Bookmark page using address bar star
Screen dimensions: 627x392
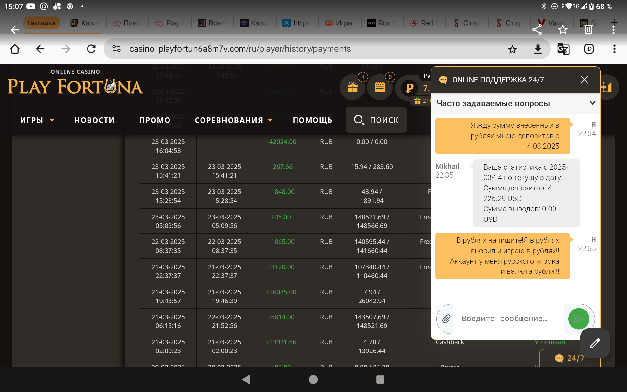click(x=512, y=49)
